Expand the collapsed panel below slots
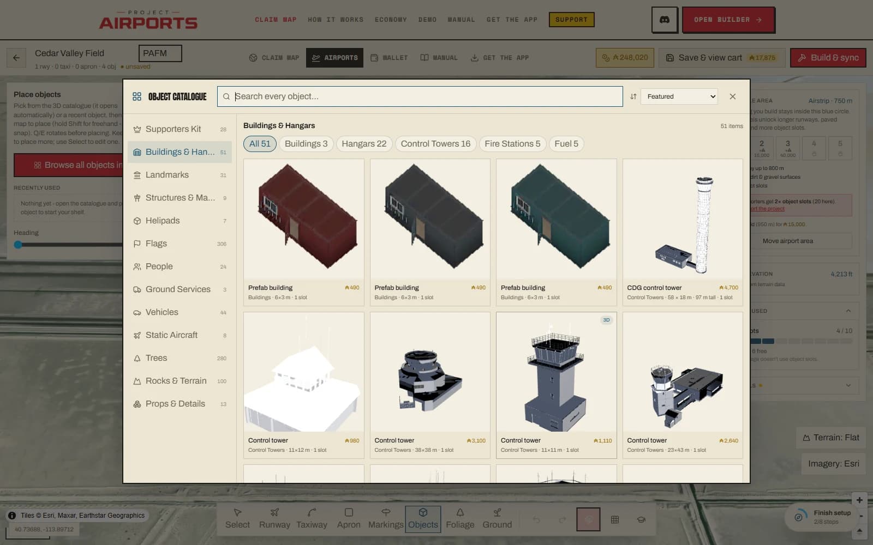873x545 pixels. pyautogui.click(x=848, y=385)
